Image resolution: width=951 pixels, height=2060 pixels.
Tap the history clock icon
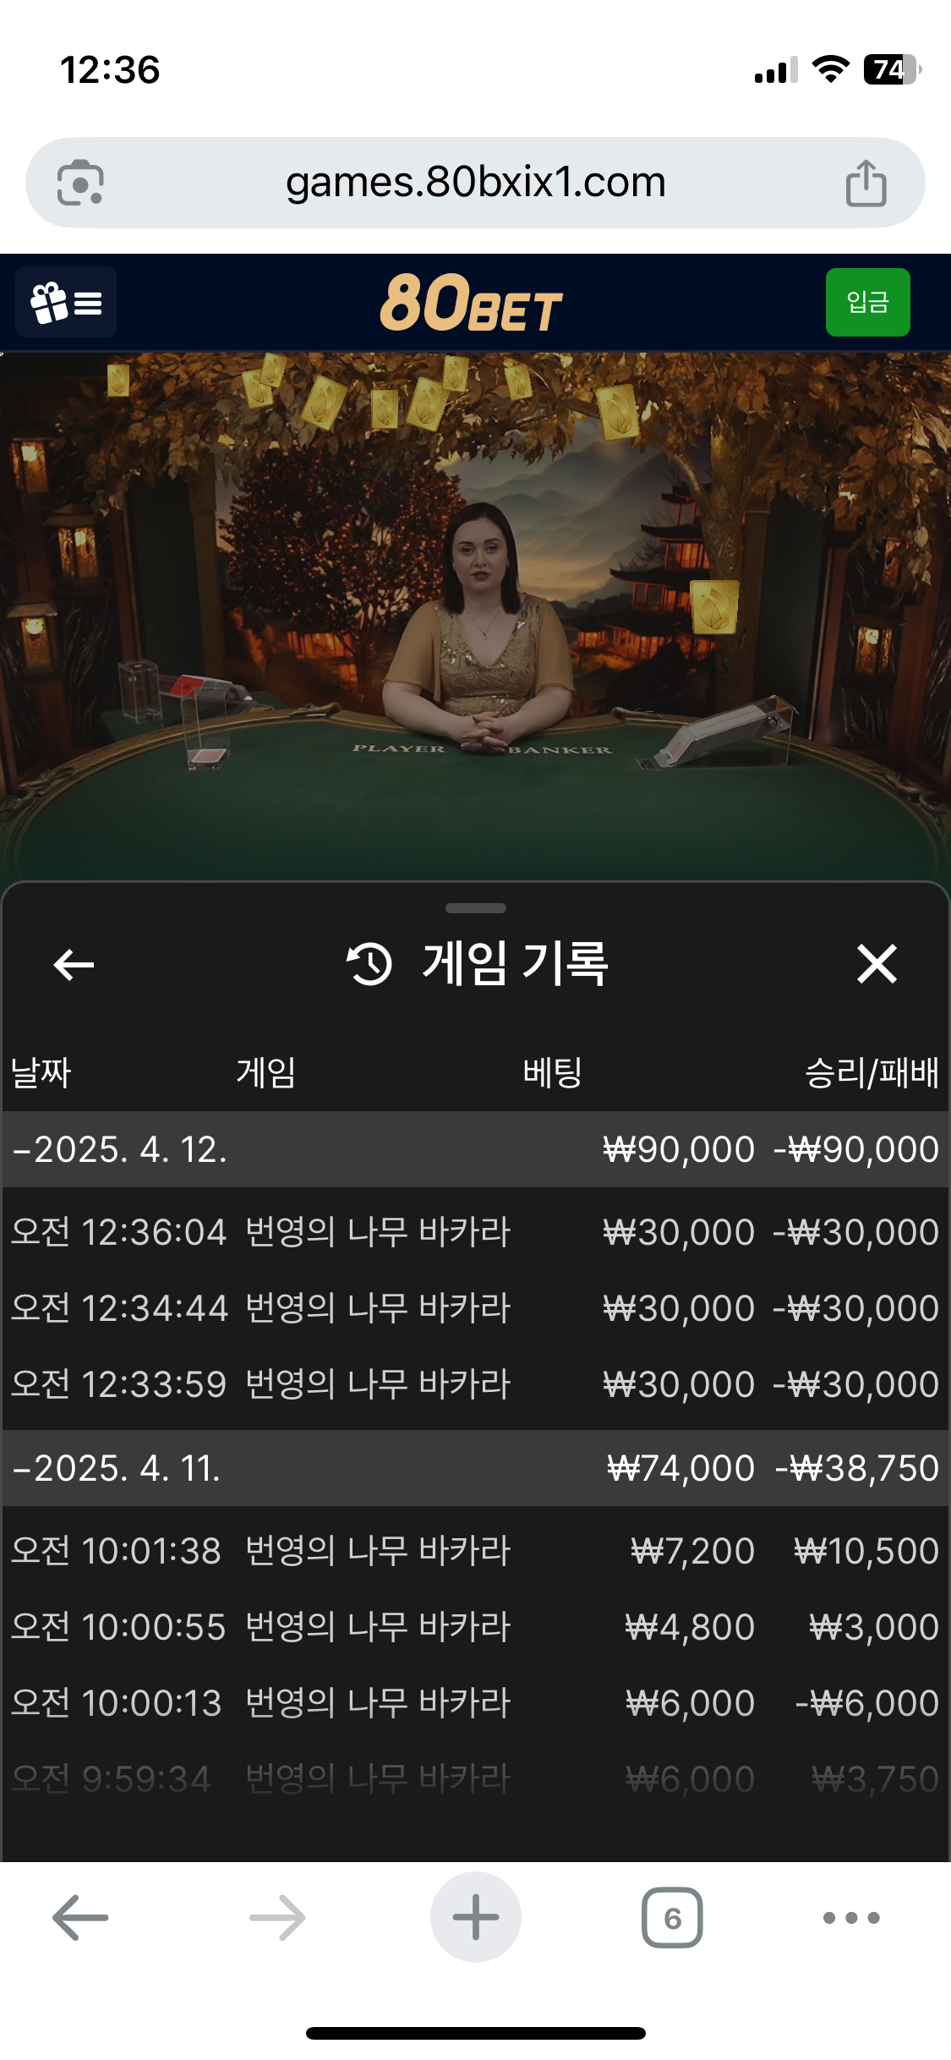[369, 964]
